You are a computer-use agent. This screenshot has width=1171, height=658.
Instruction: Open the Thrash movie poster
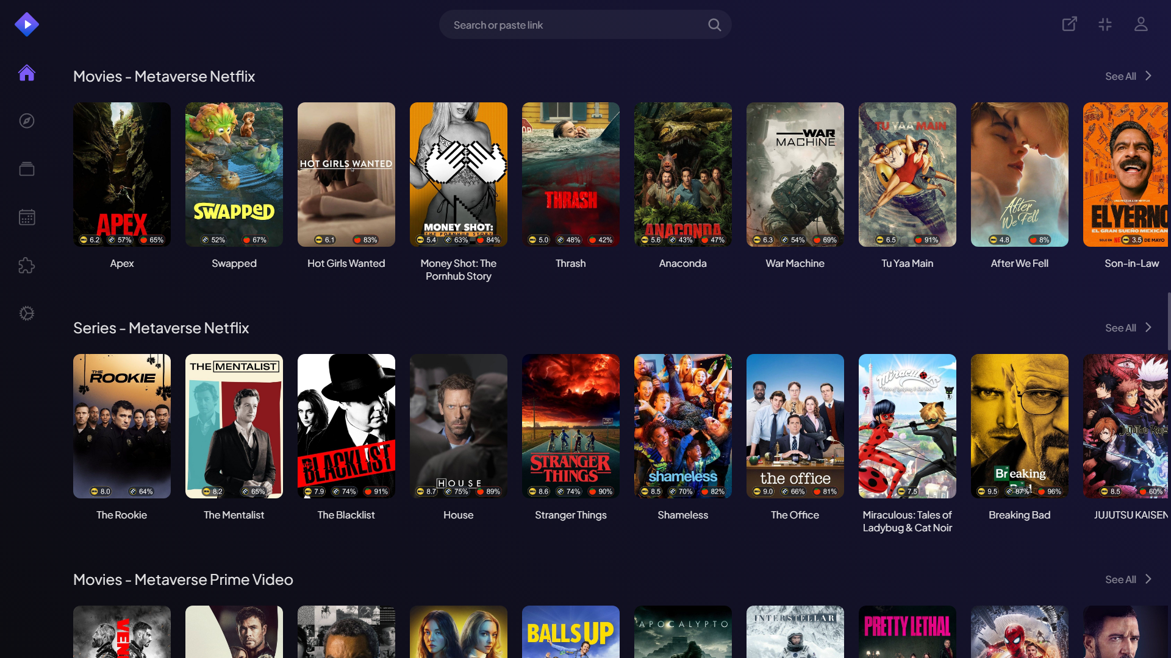coord(571,174)
